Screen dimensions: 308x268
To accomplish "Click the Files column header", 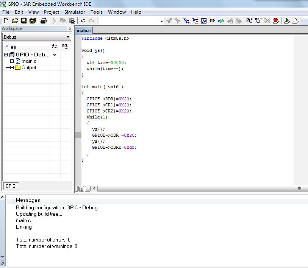I will tap(26, 47).
